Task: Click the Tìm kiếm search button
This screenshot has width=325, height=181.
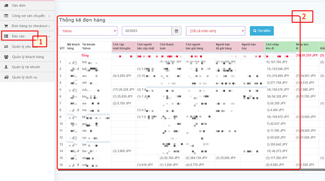Action: (261, 31)
